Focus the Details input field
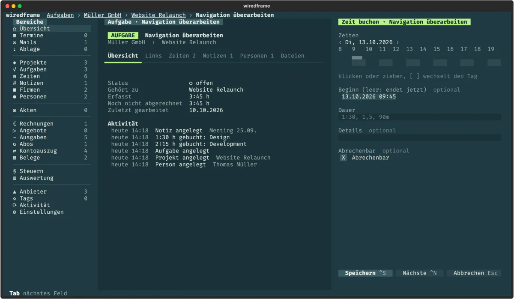514x299 pixels. click(x=420, y=138)
